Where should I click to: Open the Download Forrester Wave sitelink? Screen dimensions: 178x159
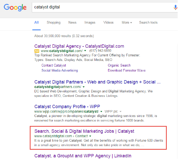point(127,71)
